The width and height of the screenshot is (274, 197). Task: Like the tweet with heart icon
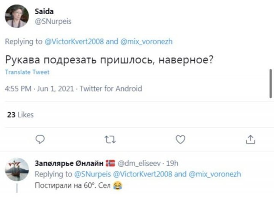181,139
